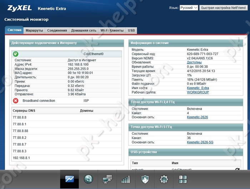The image size is (250, 189).
Task: Click the Быстрая настройка NetFriend button
Action: coord(223,8)
